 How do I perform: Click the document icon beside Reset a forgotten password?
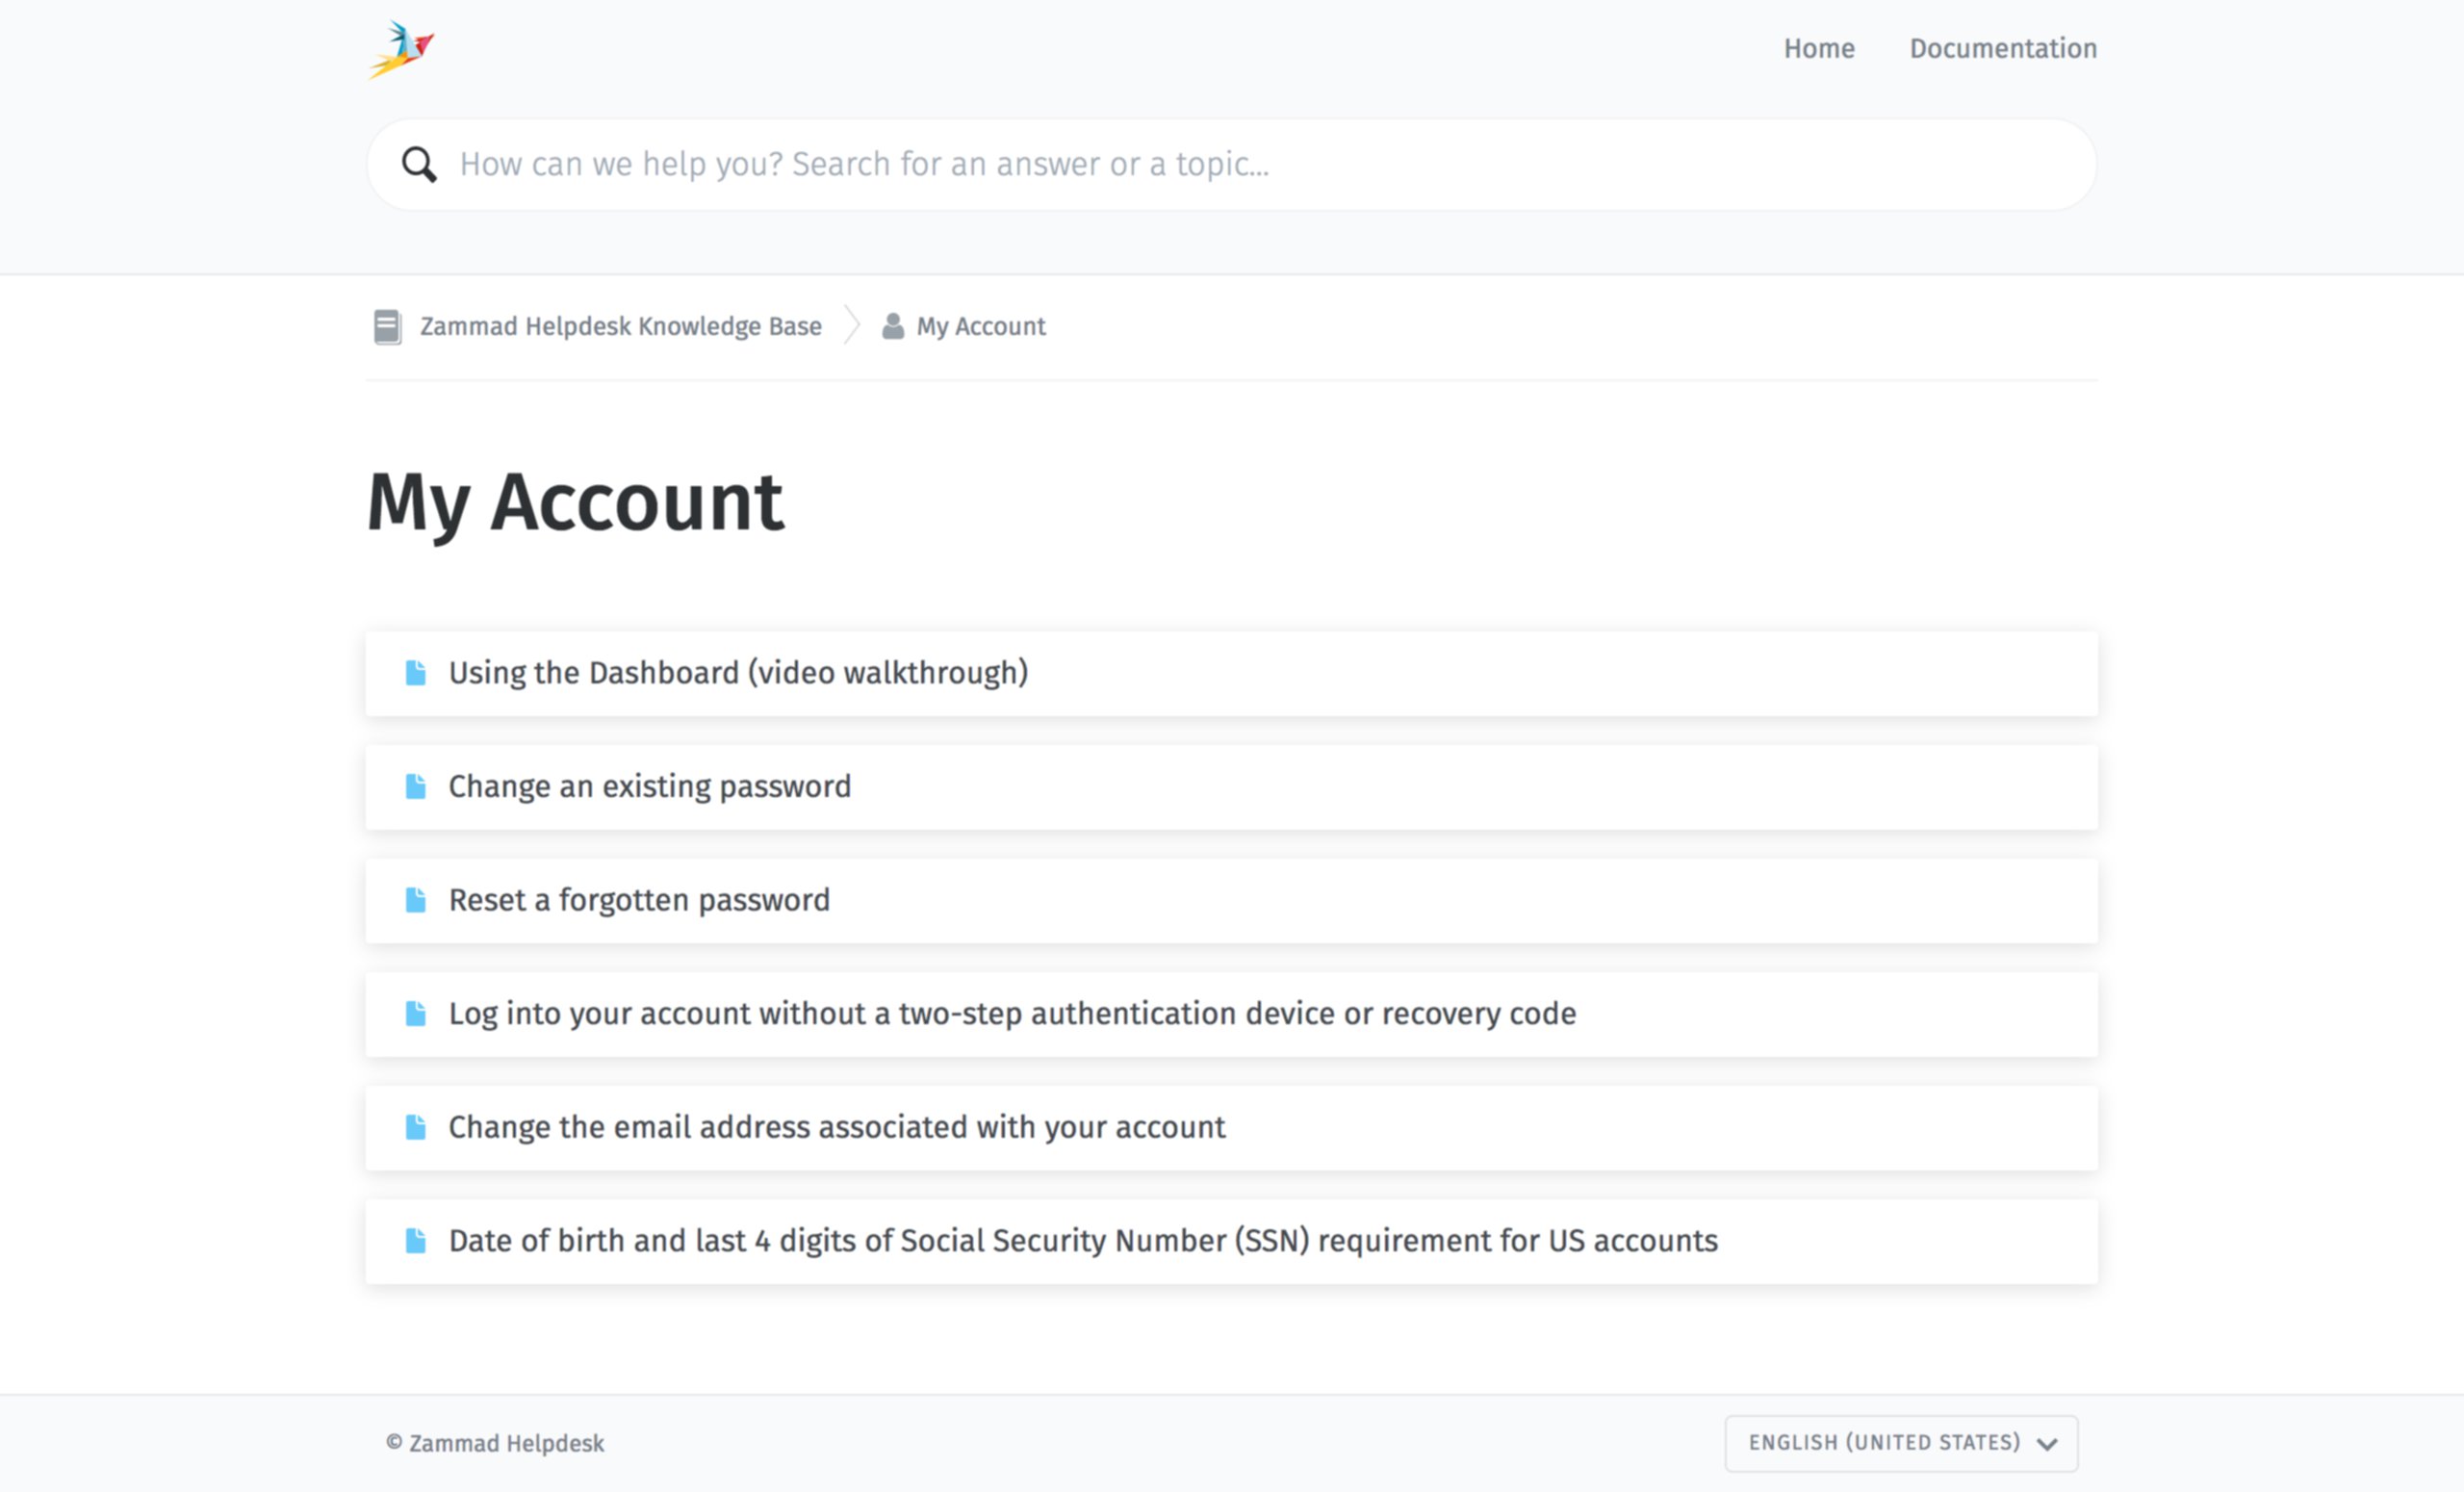pyautogui.click(x=415, y=900)
